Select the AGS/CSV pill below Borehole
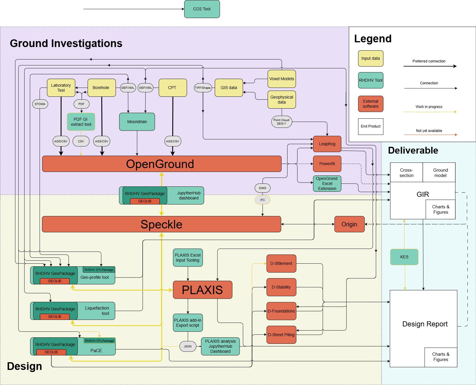Image resolution: width=476 pixels, height=385 pixels. pyautogui.click(x=102, y=141)
